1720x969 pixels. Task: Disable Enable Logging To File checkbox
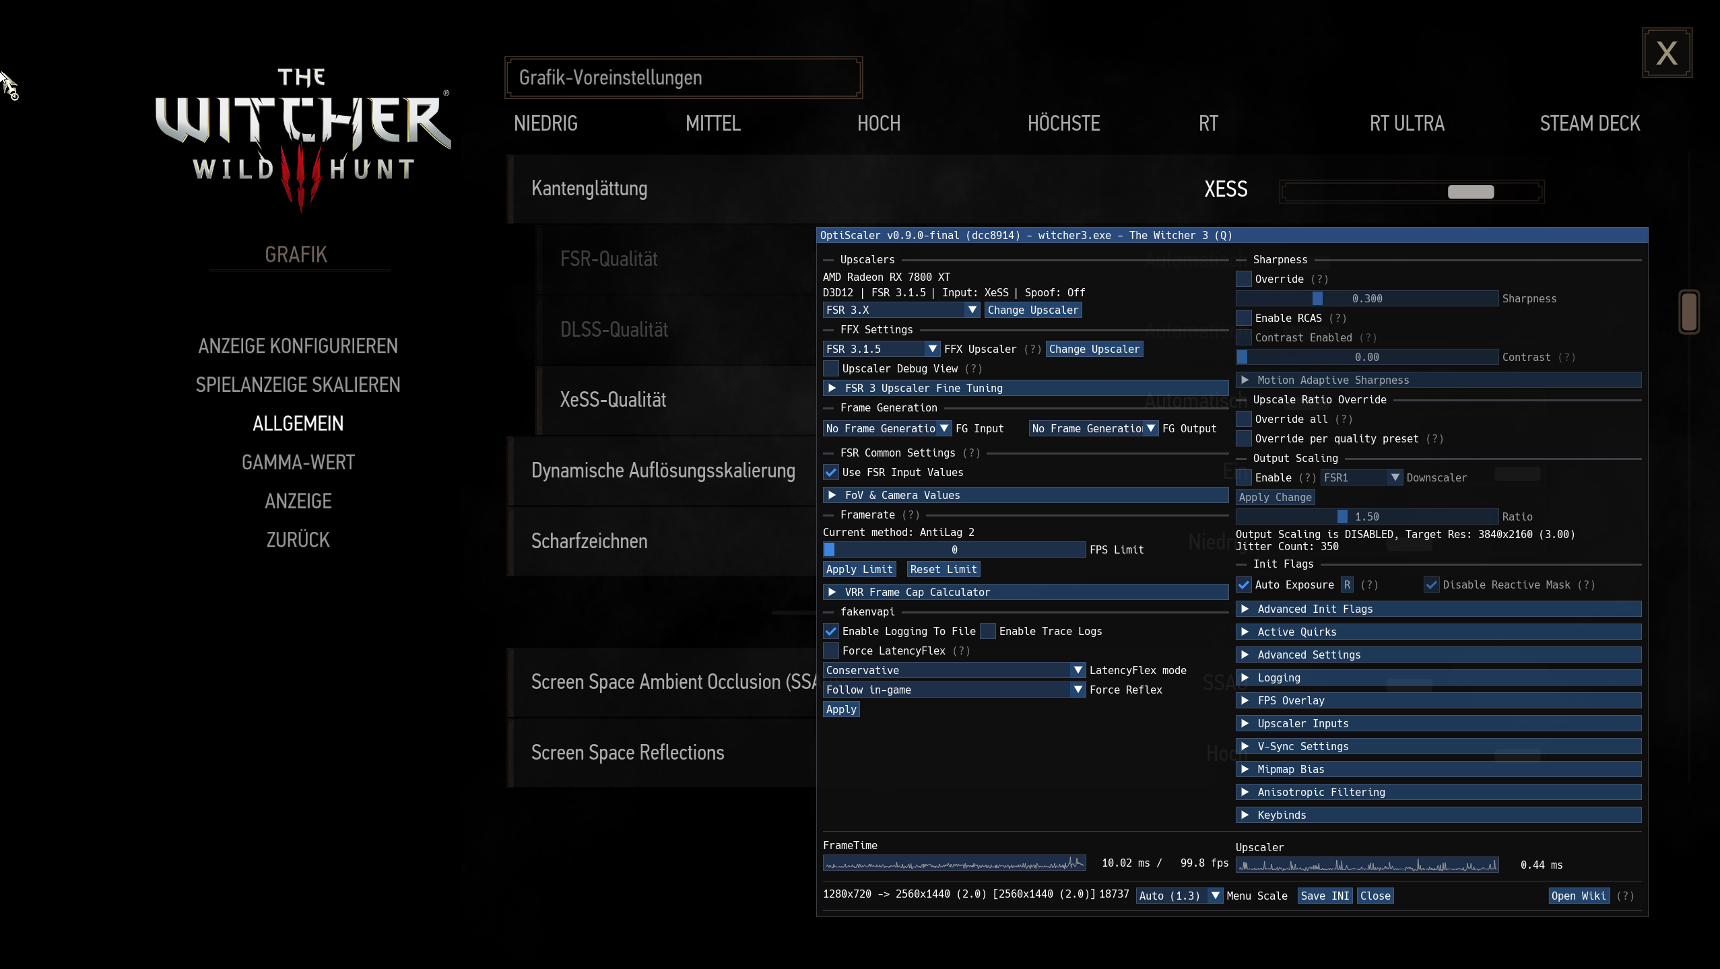coord(831,631)
